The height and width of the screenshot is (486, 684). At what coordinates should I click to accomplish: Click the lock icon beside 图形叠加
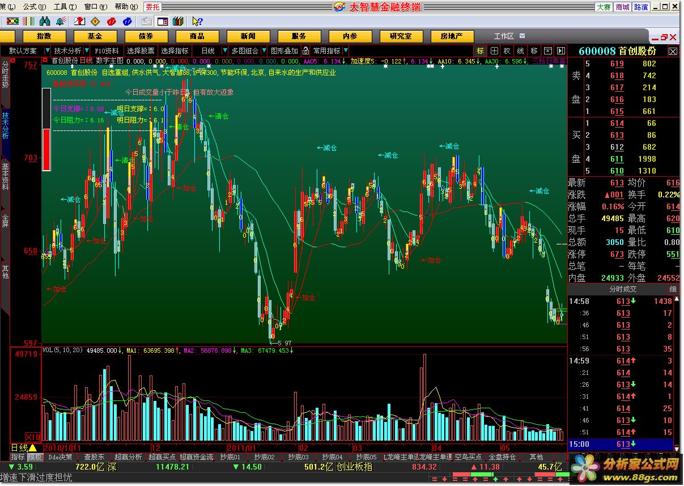click(306, 50)
